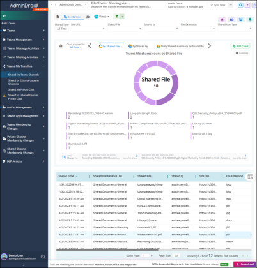Expand Teams Membership Changes in sidebar

(24, 126)
